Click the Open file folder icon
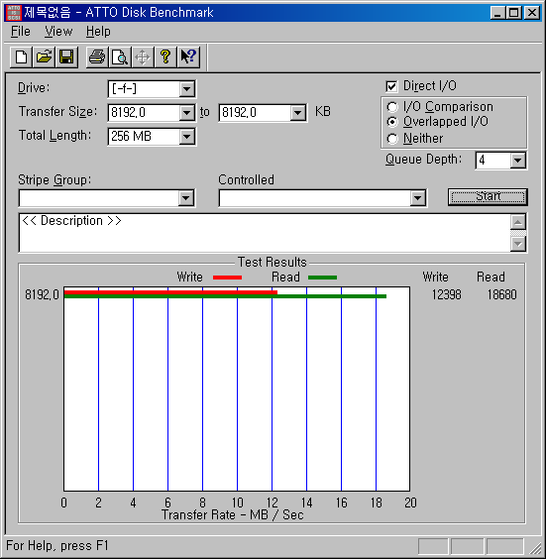546x559 pixels. 44,57
